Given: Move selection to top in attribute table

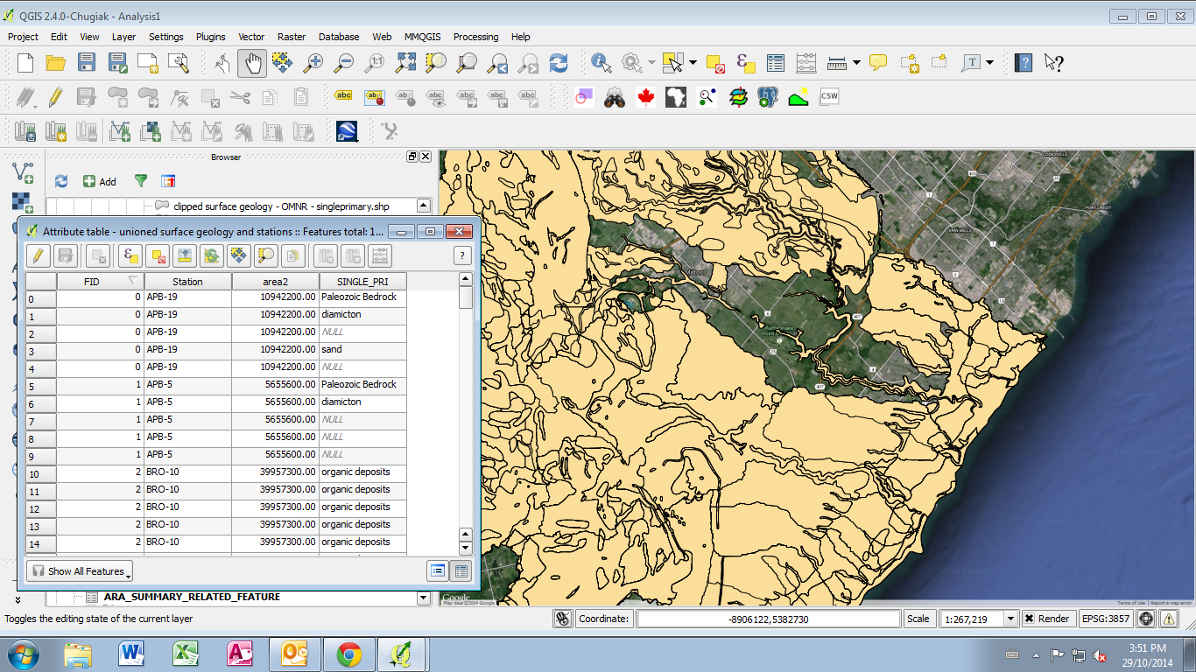Looking at the screenshot, I should [184, 255].
